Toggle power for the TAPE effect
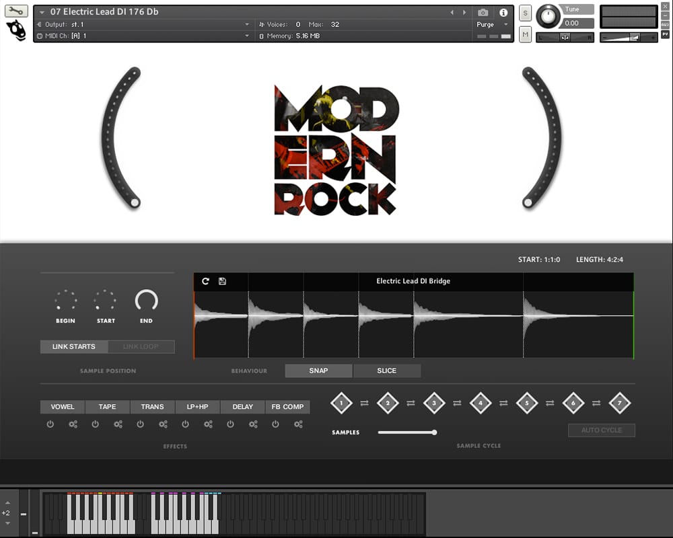 [x=96, y=424]
